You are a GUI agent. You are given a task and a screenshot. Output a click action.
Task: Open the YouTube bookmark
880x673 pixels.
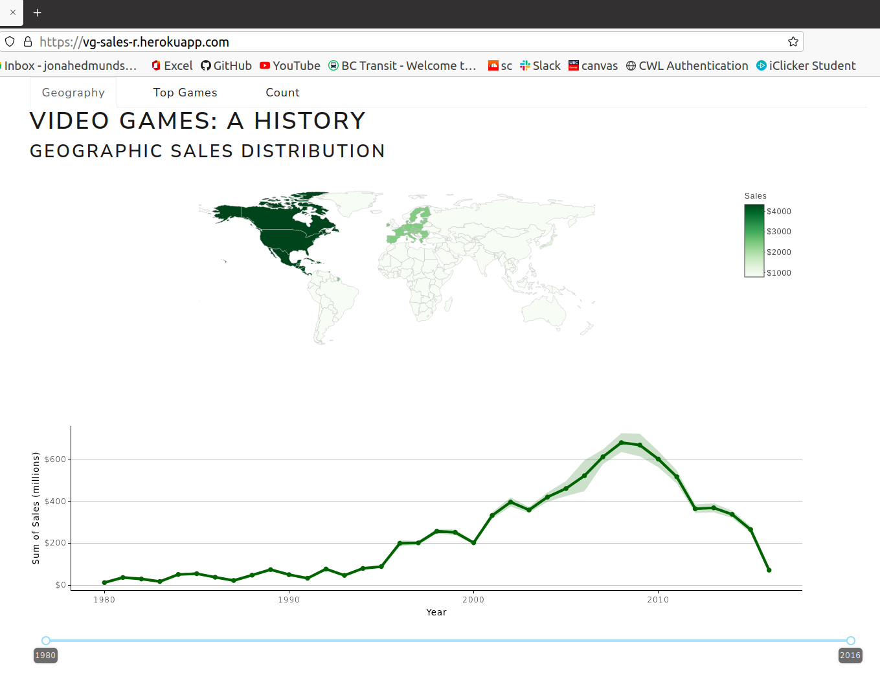[x=290, y=65]
